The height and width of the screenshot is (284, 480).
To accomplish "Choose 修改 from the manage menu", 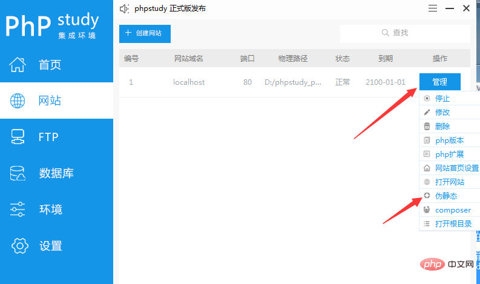I will point(450,112).
